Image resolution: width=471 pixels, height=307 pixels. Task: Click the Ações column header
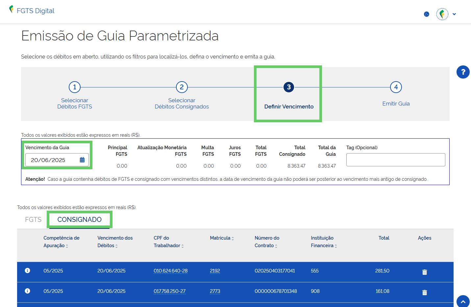click(425, 238)
